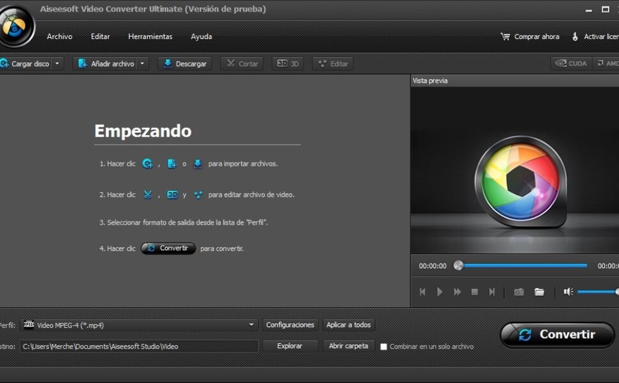The height and width of the screenshot is (383, 619).
Task: Click Descargar toolbar button
Action: coord(184,64)
